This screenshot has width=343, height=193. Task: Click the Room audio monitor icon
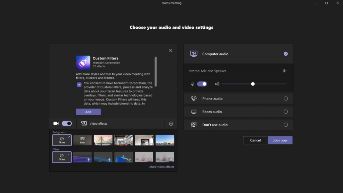tap(194, 112)
